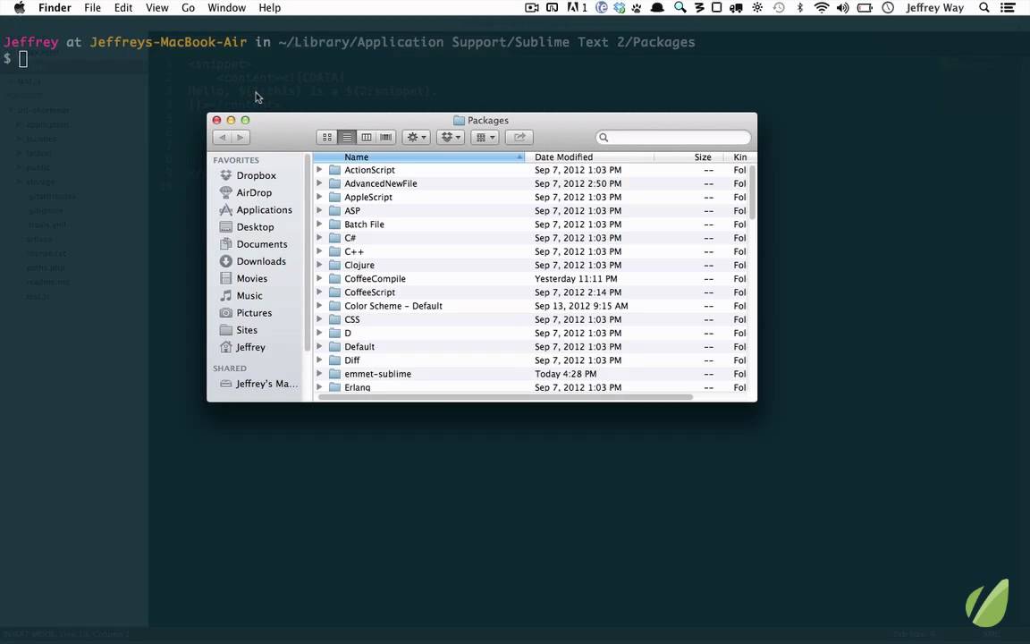Open the File menu
The image size is (1030, 644).
pyautogui.click(x=93, y=8)
